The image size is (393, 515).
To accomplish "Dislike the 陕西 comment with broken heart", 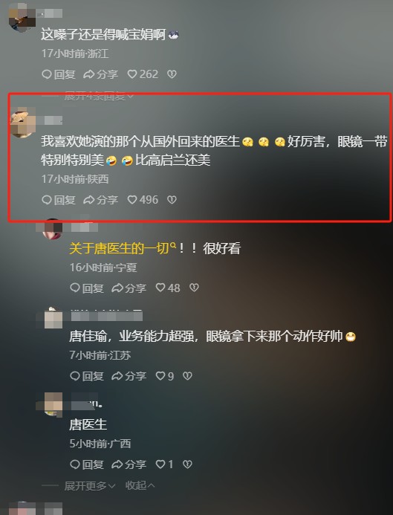I will click(172, 200).
